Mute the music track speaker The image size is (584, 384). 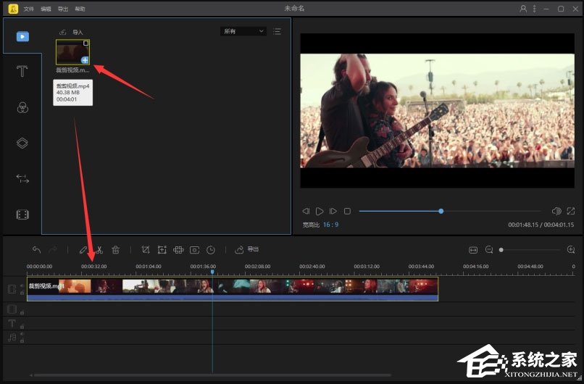click(x=22, y=334)
